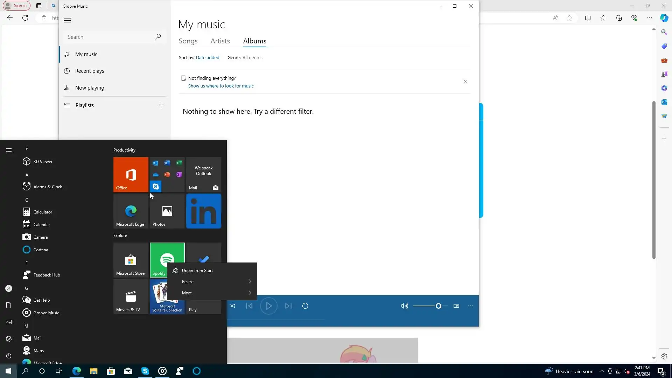This screenshot has width=672, height=378.
Task: Open Groove Music hamburger navigation menu
Action: coord(67,20)
